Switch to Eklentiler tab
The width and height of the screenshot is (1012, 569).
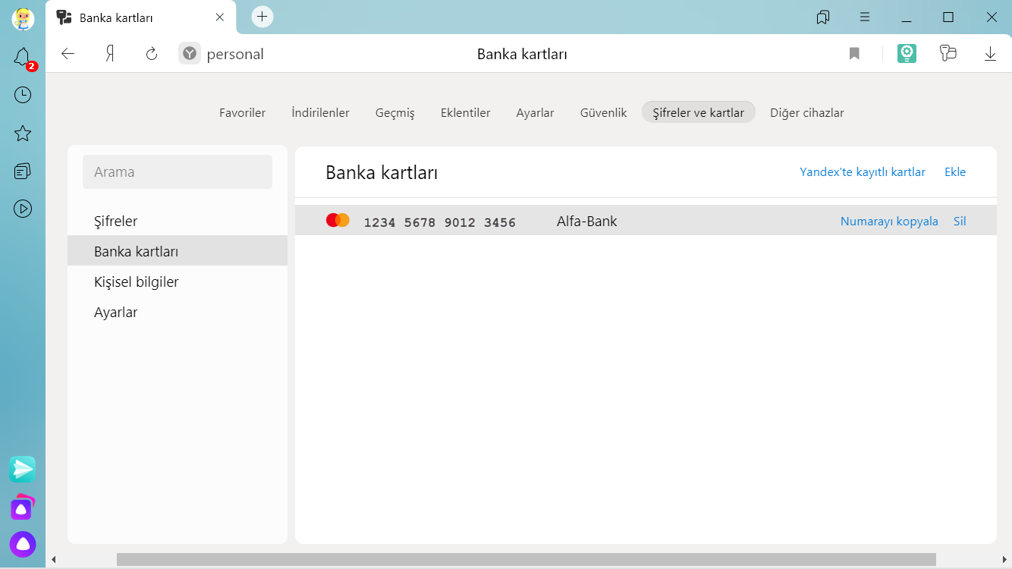coord(466,113)
